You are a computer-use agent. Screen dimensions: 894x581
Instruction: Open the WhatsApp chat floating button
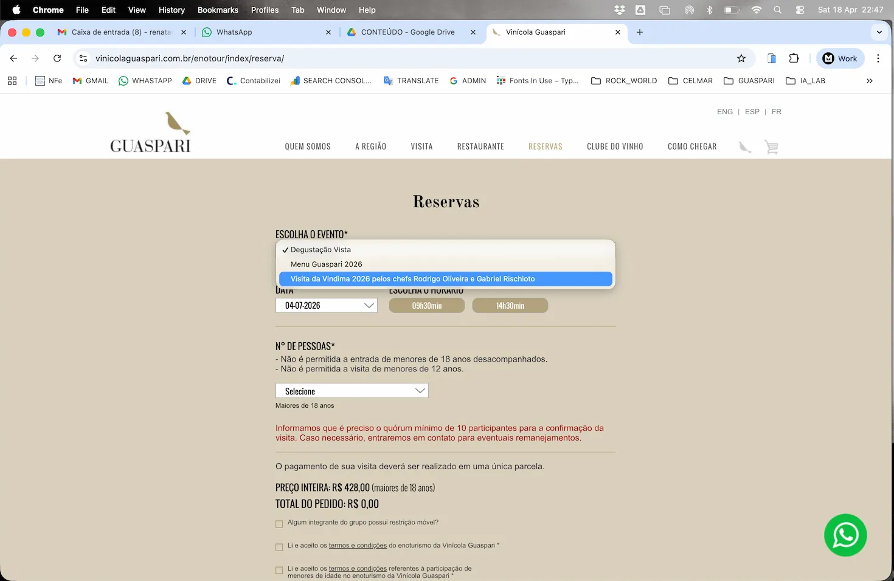pos(845,535)
